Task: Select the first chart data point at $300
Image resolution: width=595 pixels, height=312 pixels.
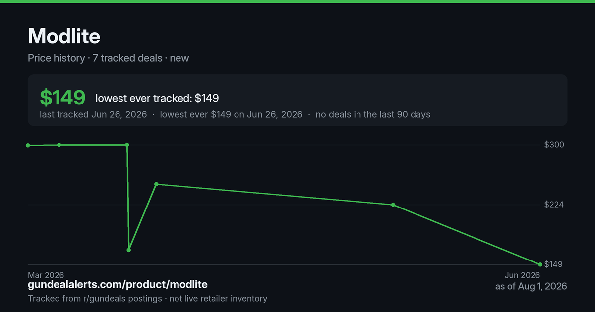Action: pyautogui.click(x=28, y=145)
